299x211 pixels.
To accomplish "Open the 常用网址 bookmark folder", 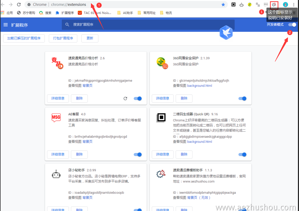I will click(146, 13).
